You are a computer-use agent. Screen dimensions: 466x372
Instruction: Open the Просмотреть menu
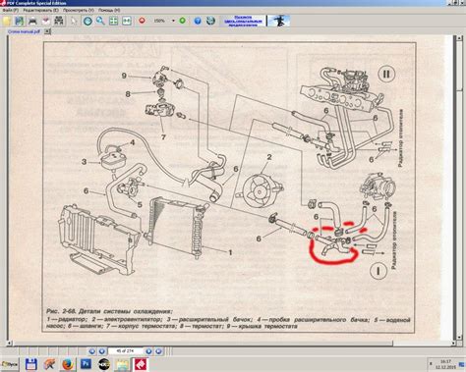tap(78, 10)
